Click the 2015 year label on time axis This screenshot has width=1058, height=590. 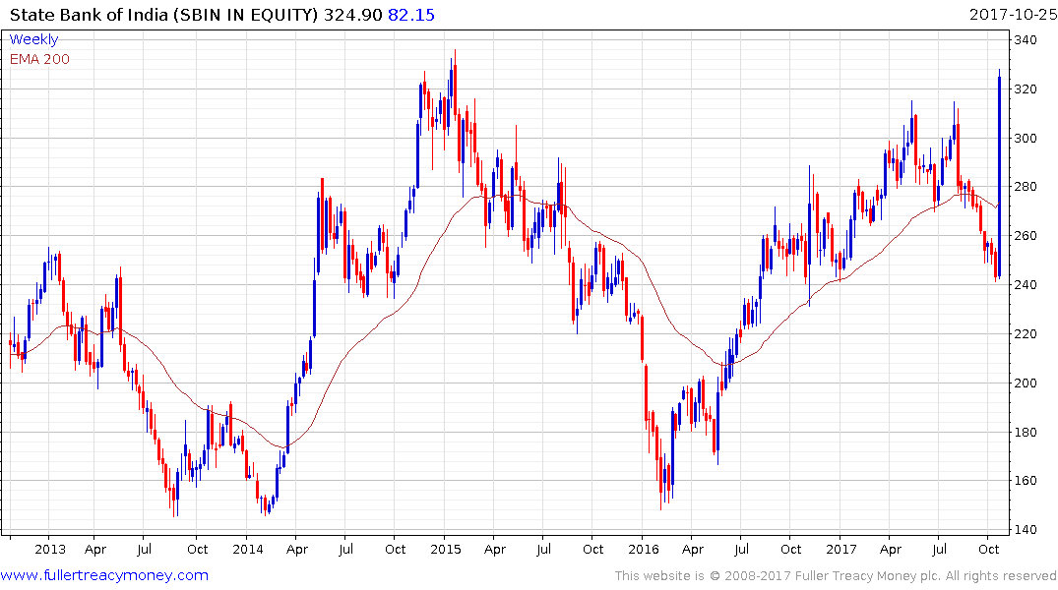445,549
